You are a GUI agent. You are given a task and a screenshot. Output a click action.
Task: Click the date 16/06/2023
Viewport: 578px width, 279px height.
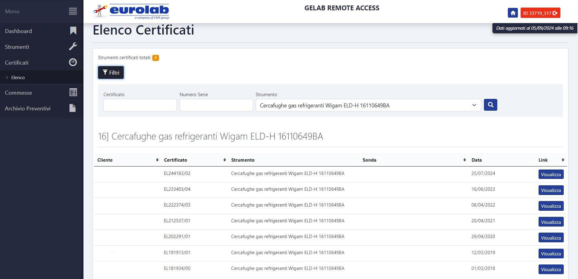tap(483, 189)
